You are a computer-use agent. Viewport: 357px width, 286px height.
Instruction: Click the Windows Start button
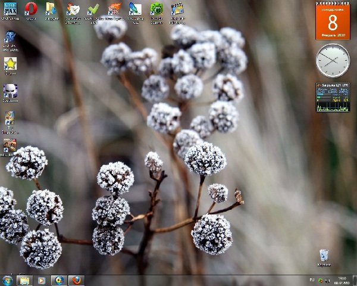point(8,280)
